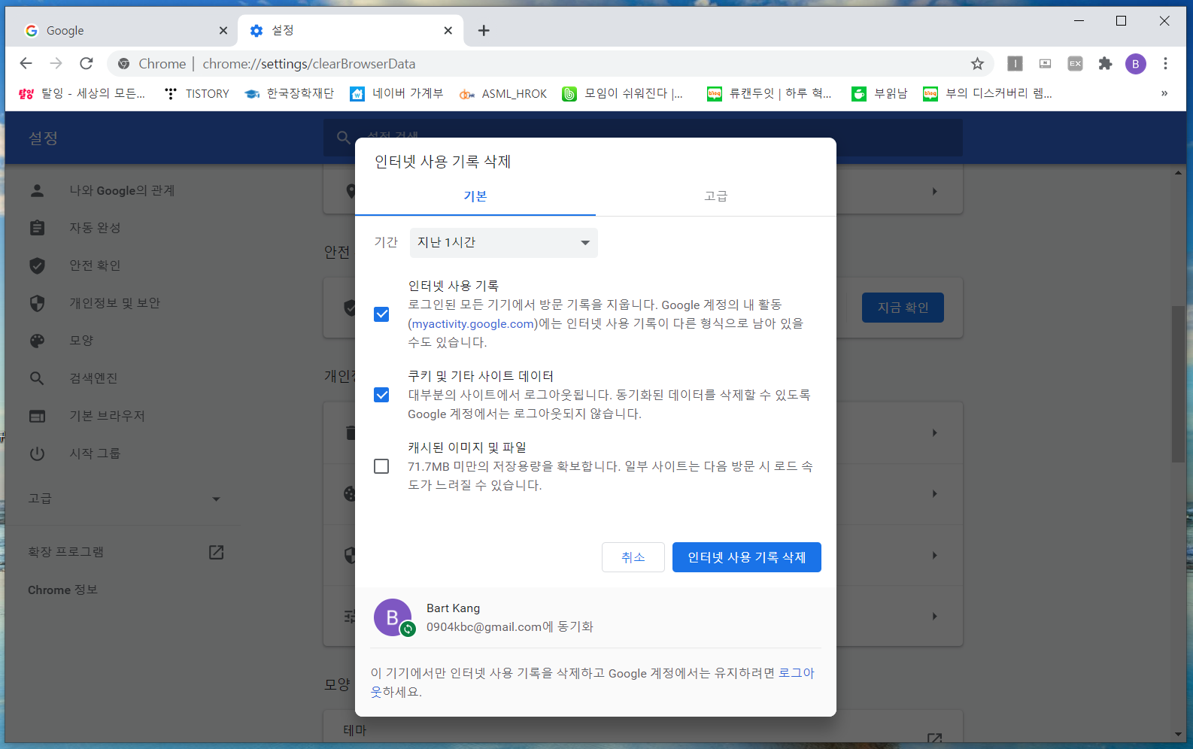Close the Google tab
The width and height of the screenshot is (1193, 749).
click(223, 31)
